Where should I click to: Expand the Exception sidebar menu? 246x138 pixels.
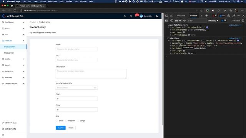(13, 71)
